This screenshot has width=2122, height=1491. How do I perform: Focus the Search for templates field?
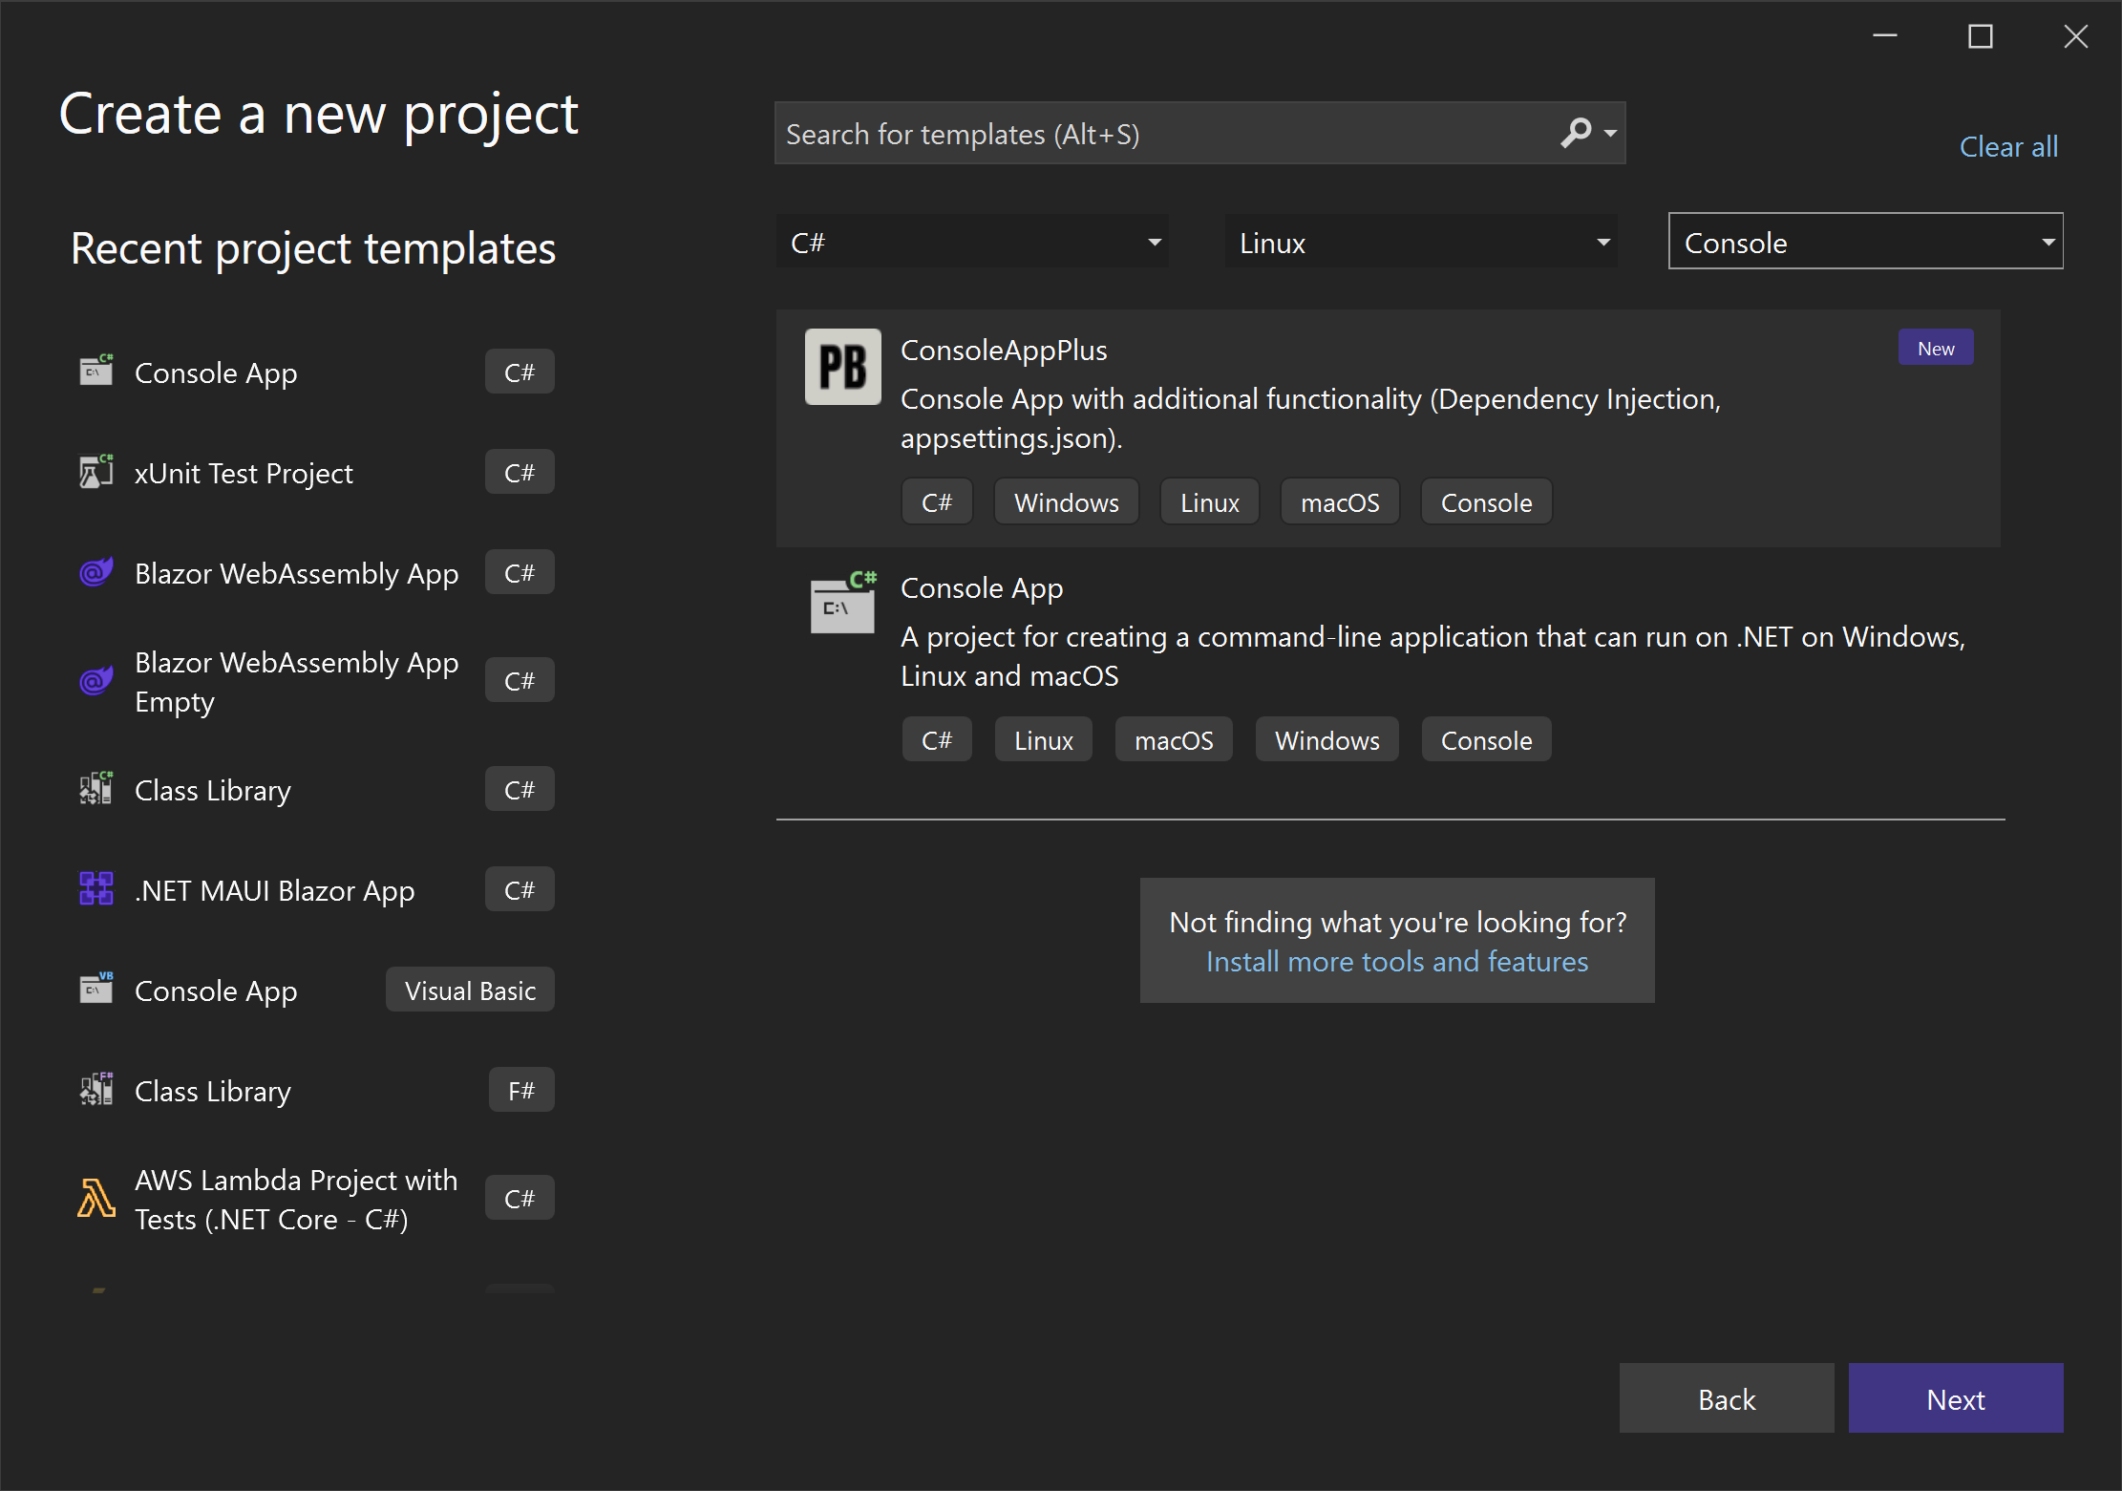coord(1165,134)
